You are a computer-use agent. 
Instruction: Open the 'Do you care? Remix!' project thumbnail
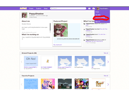tap(65, 61)
